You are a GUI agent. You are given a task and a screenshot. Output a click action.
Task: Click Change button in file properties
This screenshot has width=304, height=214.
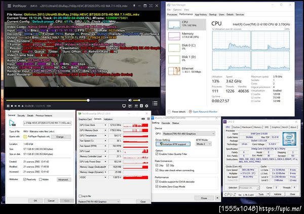click(60, 137)
